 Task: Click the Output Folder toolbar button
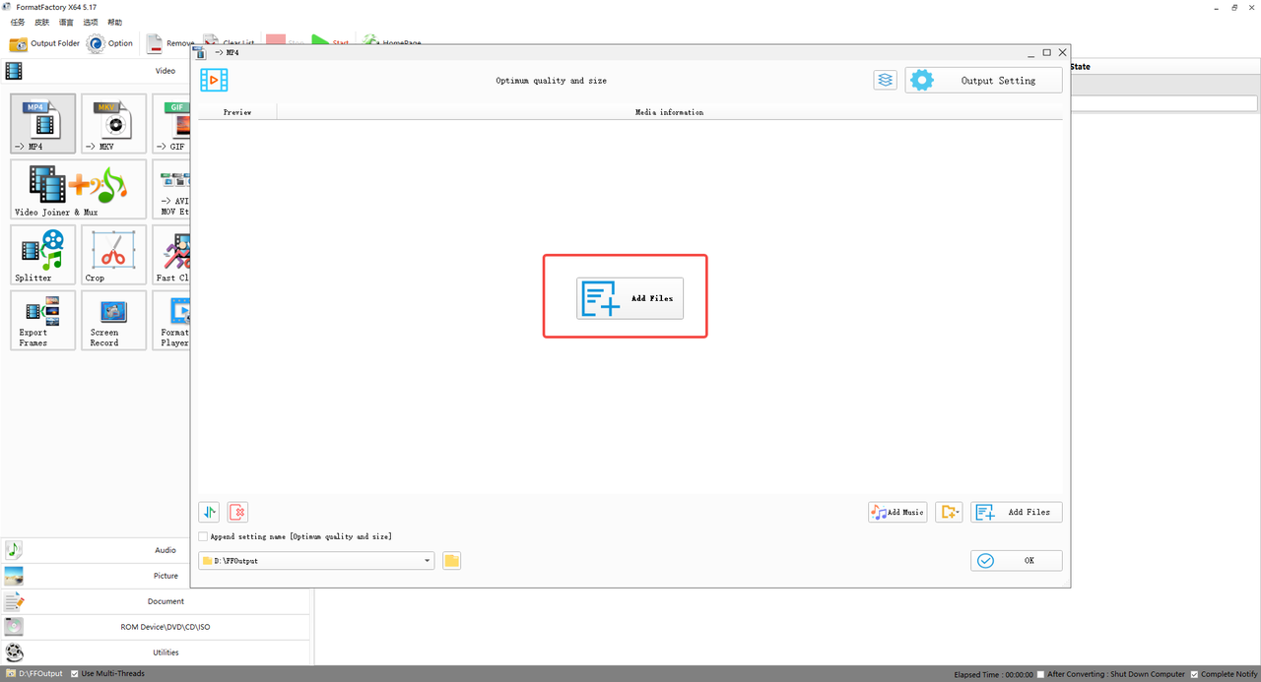[x=44, y=43]
